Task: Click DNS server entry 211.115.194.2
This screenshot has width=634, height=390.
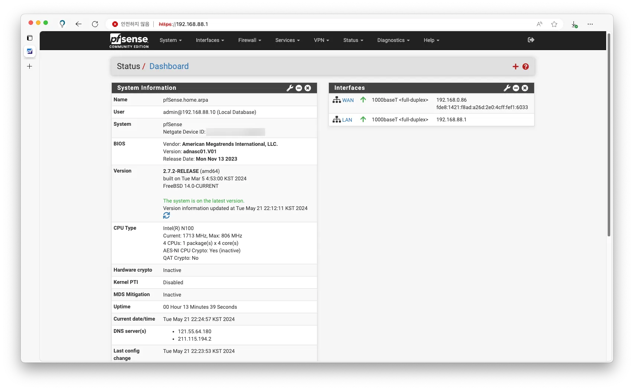Action: 195,339
